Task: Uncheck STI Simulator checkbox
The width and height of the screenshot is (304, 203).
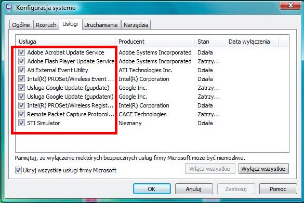Action: (21, 123)
